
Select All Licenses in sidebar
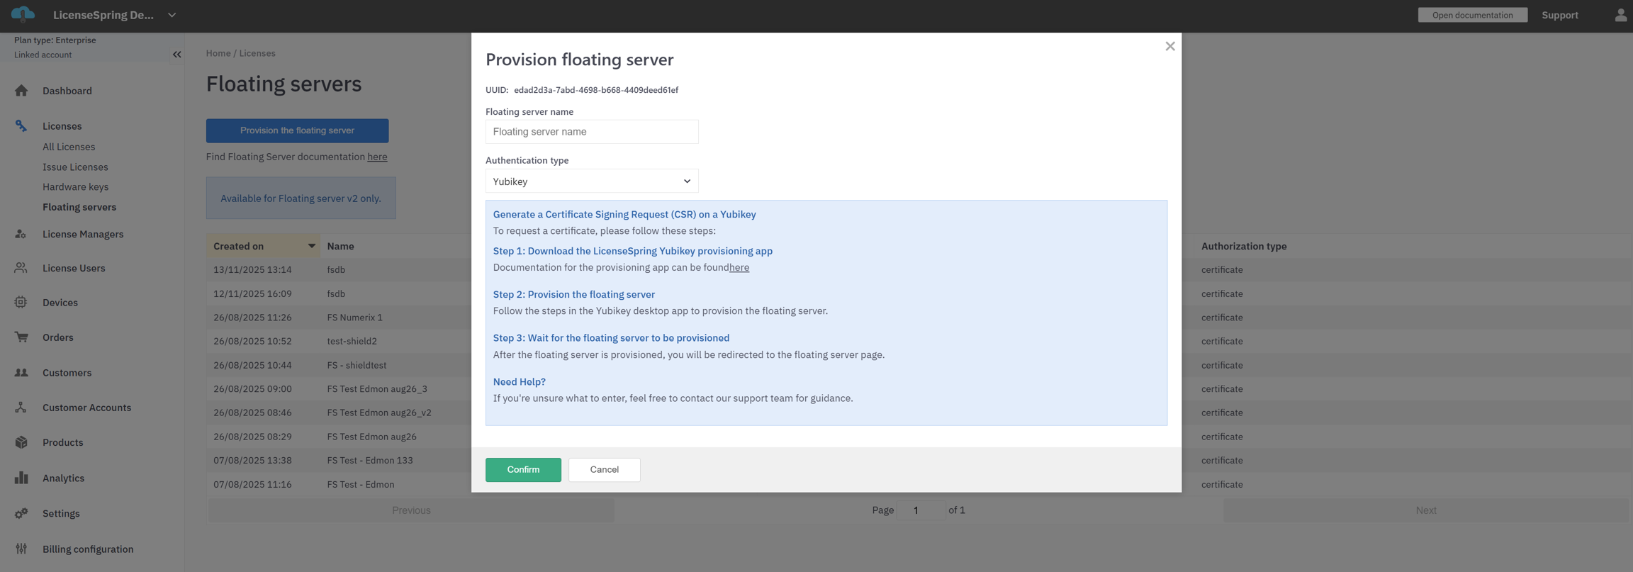point(69,147)
